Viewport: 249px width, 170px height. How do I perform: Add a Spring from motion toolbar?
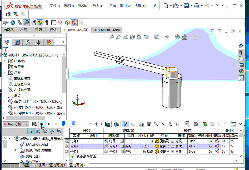(x=149, y=124)
